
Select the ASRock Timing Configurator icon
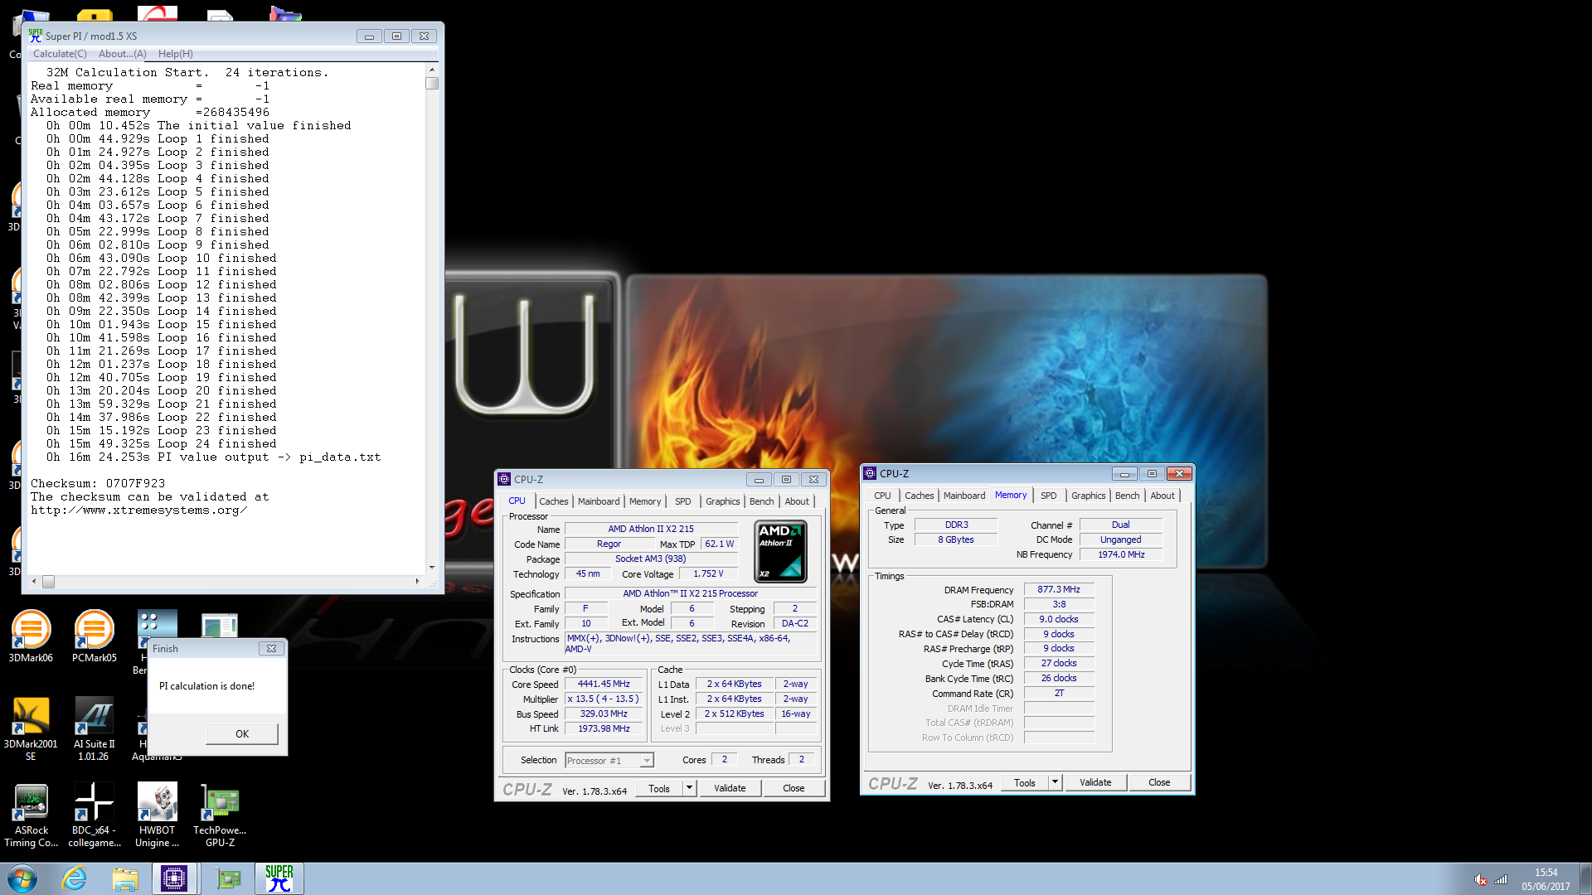[31, 815]
